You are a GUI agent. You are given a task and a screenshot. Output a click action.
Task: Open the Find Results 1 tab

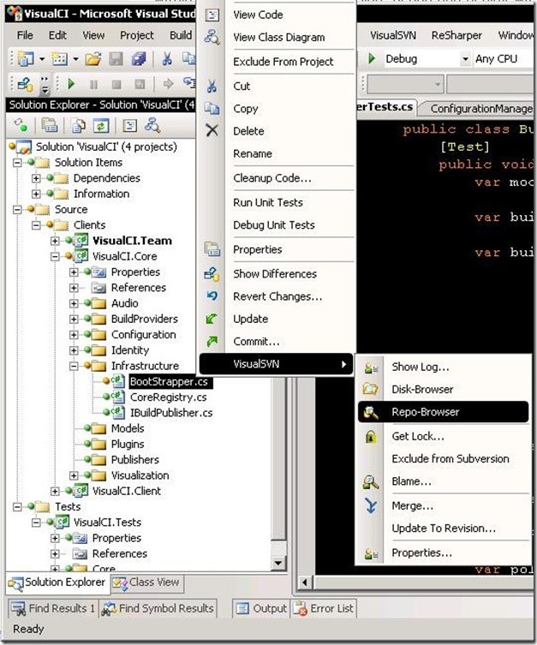point(52,608)
